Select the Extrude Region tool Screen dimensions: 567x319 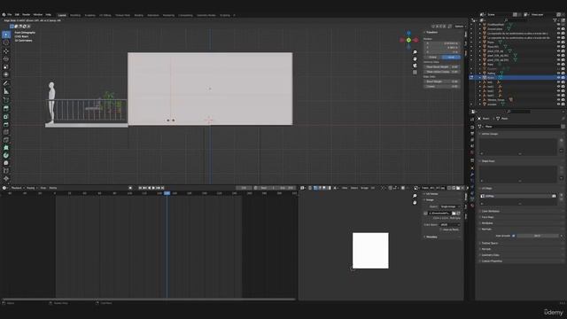(6, 108)
